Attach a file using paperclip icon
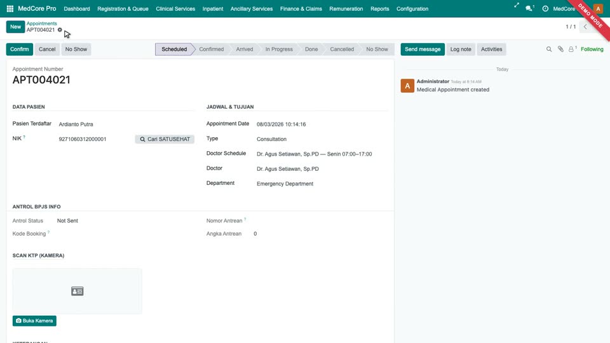Viewport: 610px width, 343px height. tap(560, 50)
